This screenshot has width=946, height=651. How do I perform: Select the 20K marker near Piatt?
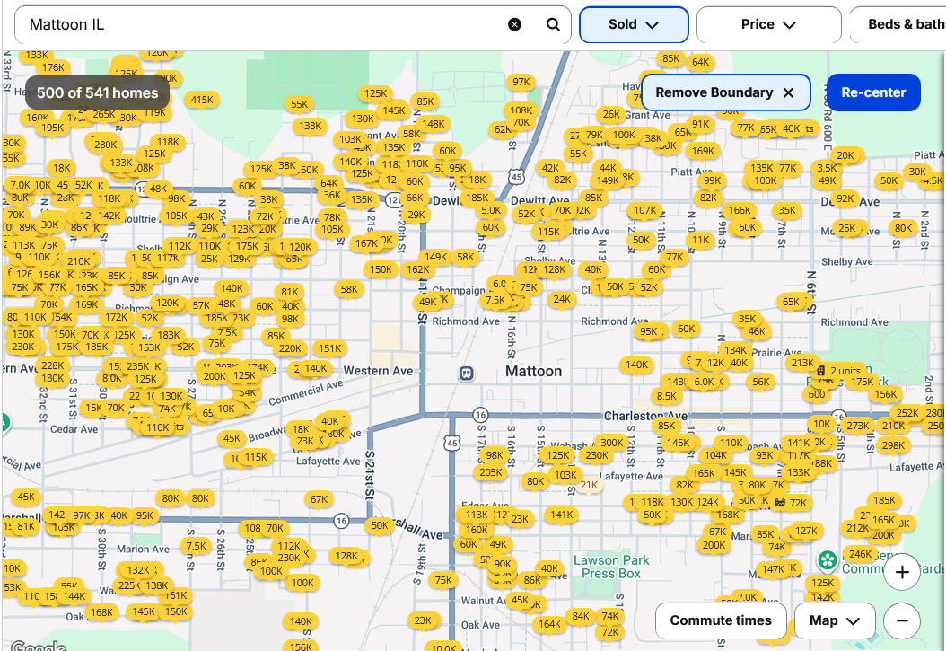pos(845,155)
